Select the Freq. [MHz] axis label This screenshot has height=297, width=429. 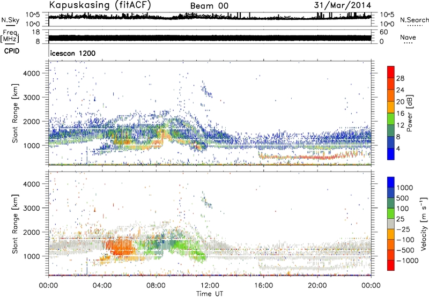[10, 36]
